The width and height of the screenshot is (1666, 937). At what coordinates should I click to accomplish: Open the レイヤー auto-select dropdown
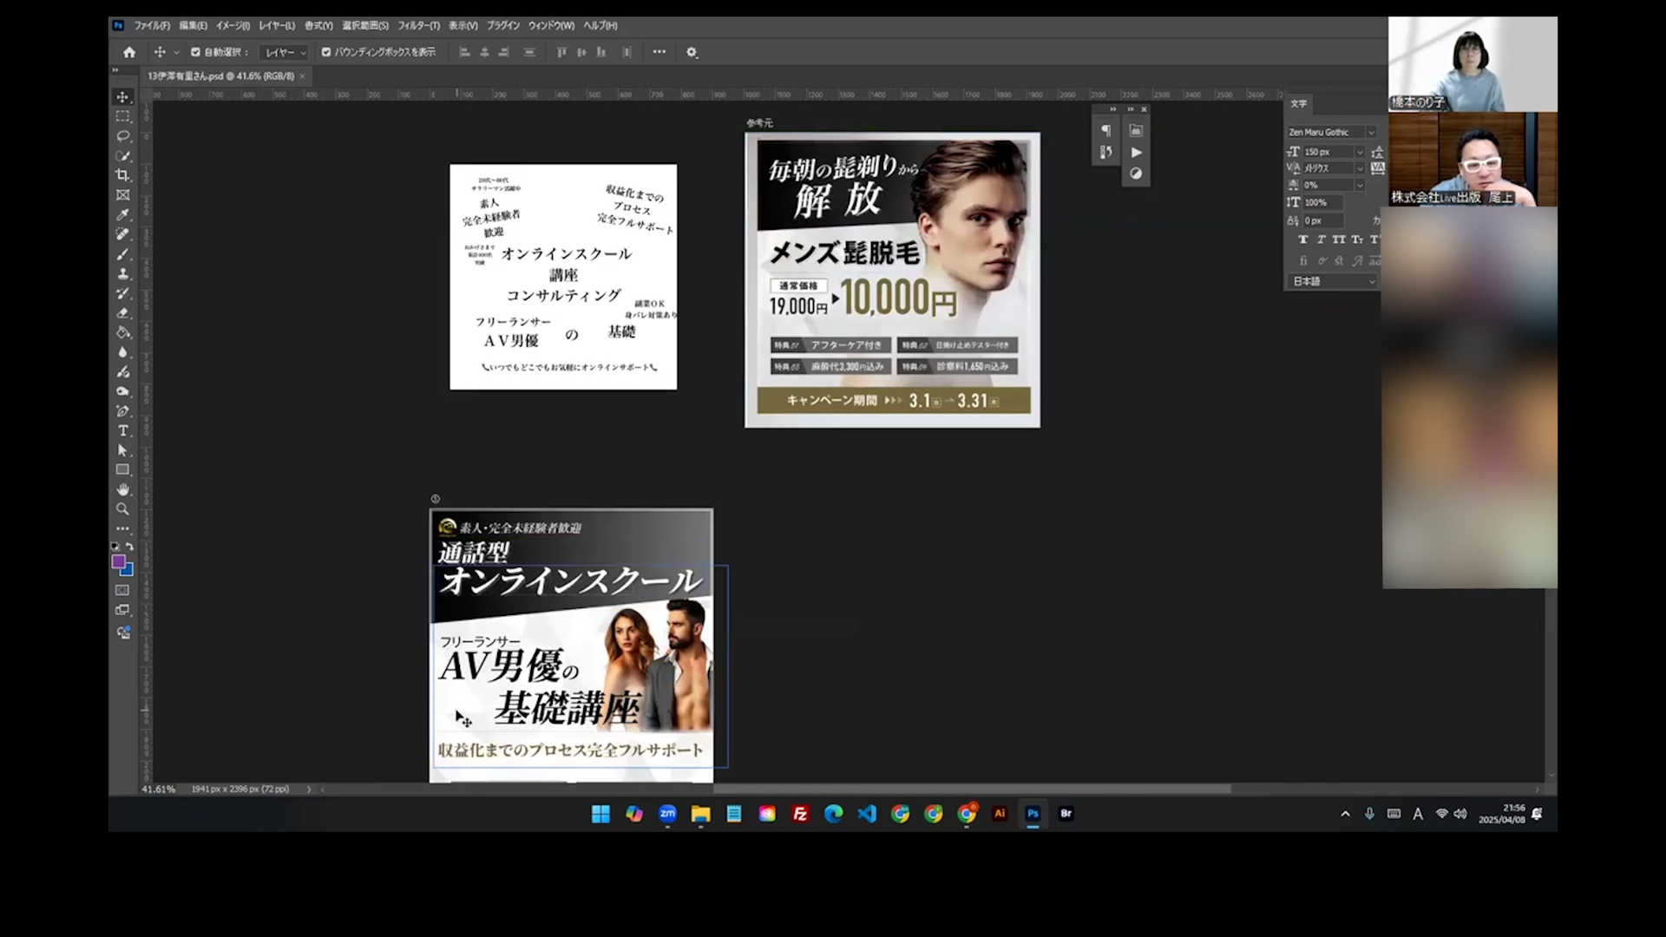pos(285,52)
